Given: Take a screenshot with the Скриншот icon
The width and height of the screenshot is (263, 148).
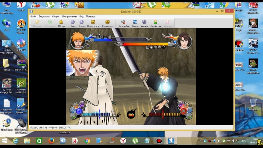Looking at the screenshot, I should pyautogui.click(x=108, y=23).
